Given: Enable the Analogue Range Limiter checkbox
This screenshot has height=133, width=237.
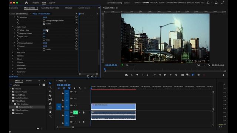Looking at the screenshot, I should tap(44, 21).
